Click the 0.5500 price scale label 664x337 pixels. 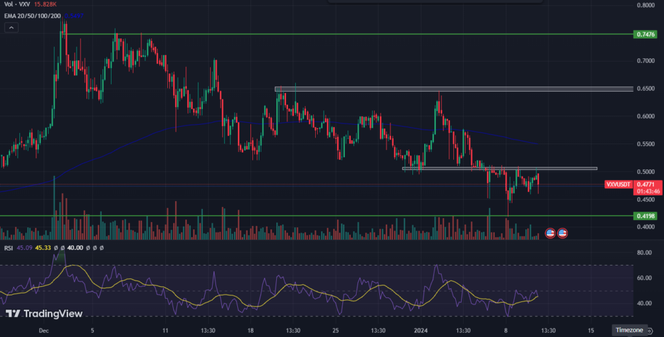pos(646,144)
